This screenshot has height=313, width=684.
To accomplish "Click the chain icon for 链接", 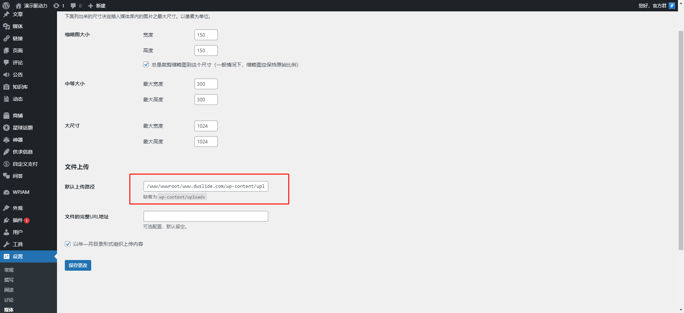I will [x=6, y=38].
